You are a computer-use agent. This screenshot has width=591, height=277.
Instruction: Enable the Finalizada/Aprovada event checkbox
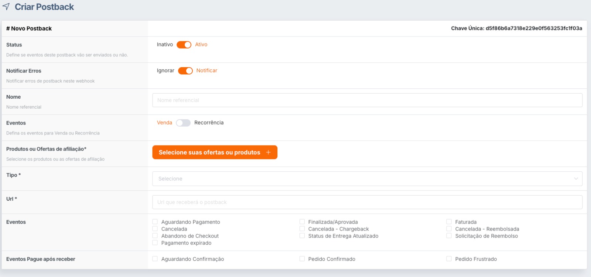point(302,222)
